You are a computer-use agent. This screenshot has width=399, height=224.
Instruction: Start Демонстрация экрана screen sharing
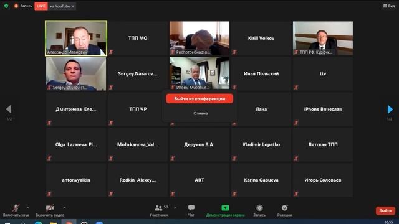coord(225,210)
